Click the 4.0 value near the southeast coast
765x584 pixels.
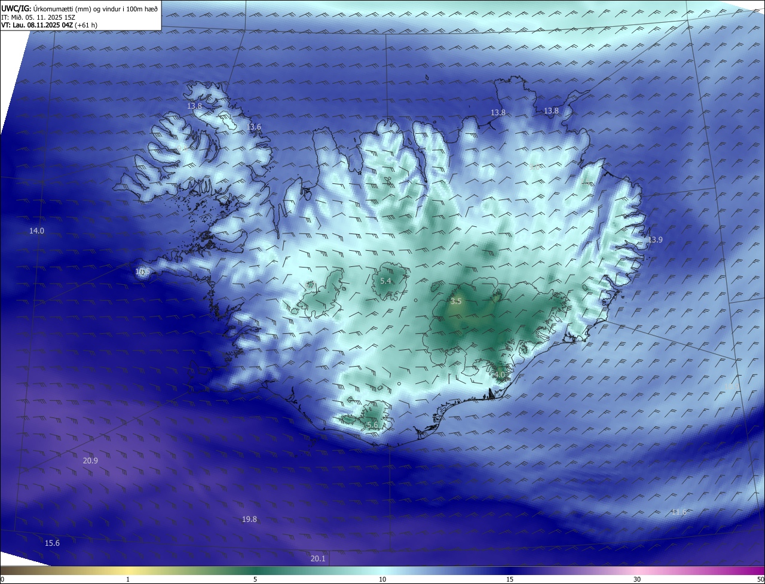point(500,375)
